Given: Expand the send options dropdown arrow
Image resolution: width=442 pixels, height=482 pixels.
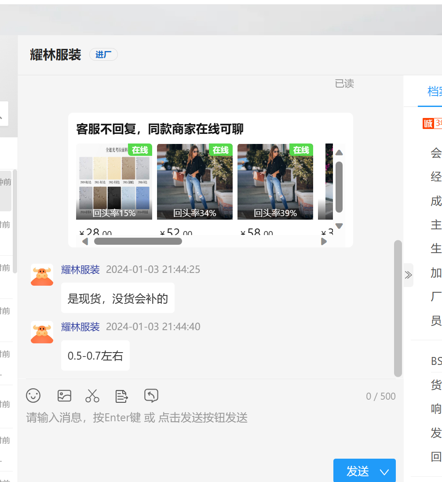Looking at the screenshot, I should click(x=384, y=472).
